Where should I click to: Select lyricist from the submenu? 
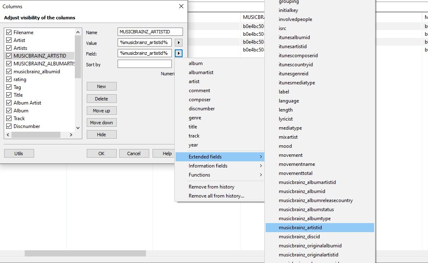(319, 119)
